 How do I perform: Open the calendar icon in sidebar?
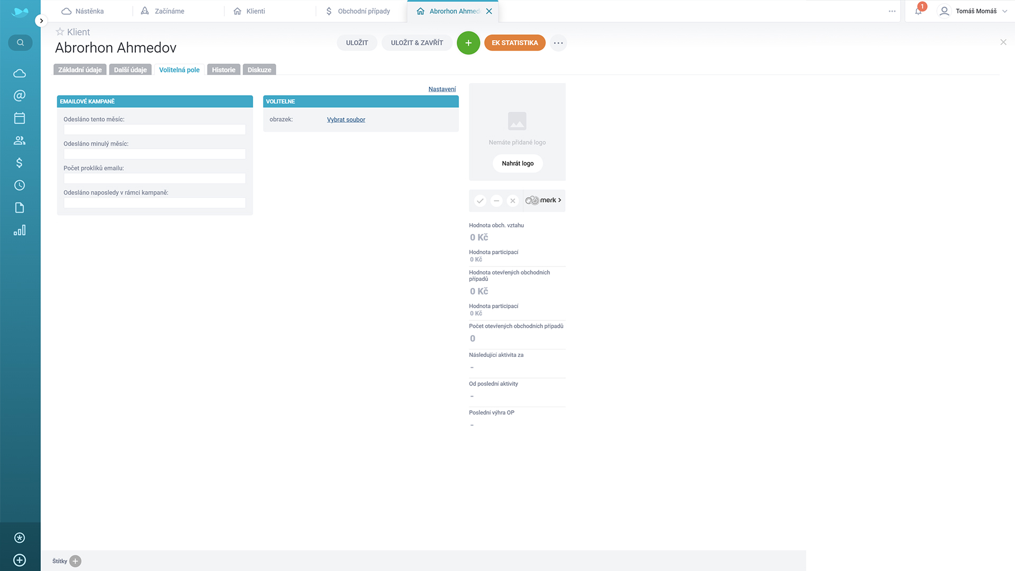20,118
